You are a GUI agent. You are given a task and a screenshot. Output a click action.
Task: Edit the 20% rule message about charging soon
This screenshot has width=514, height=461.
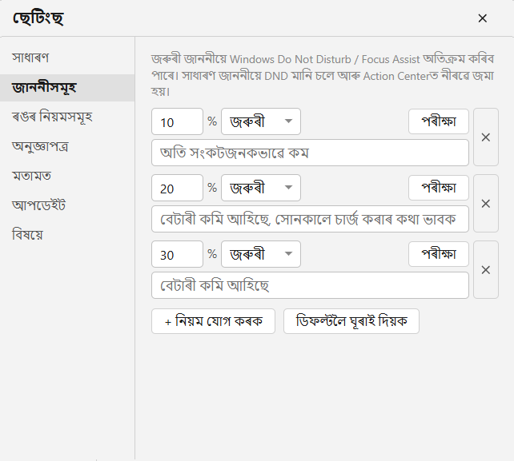[x=310, y=219]
